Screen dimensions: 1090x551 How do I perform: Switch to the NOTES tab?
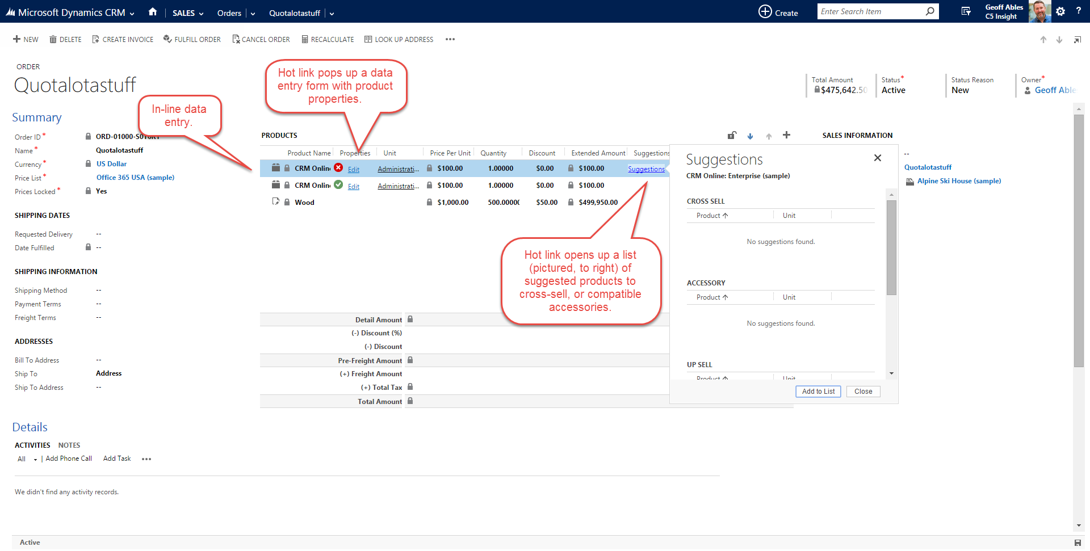[x=69, y=445]
